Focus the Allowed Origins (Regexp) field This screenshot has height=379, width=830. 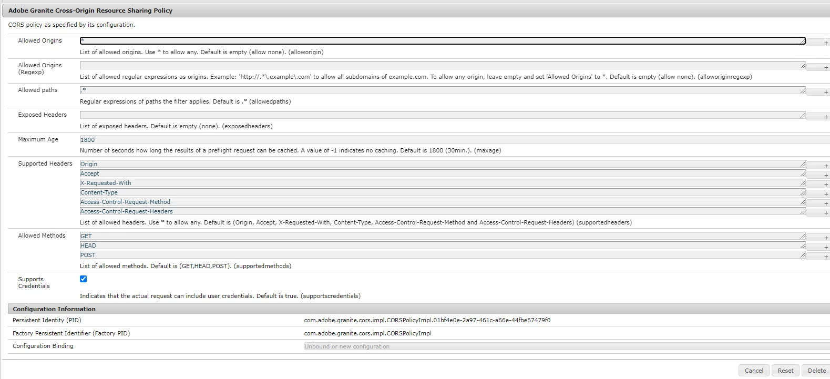click(x=443, y=66)
